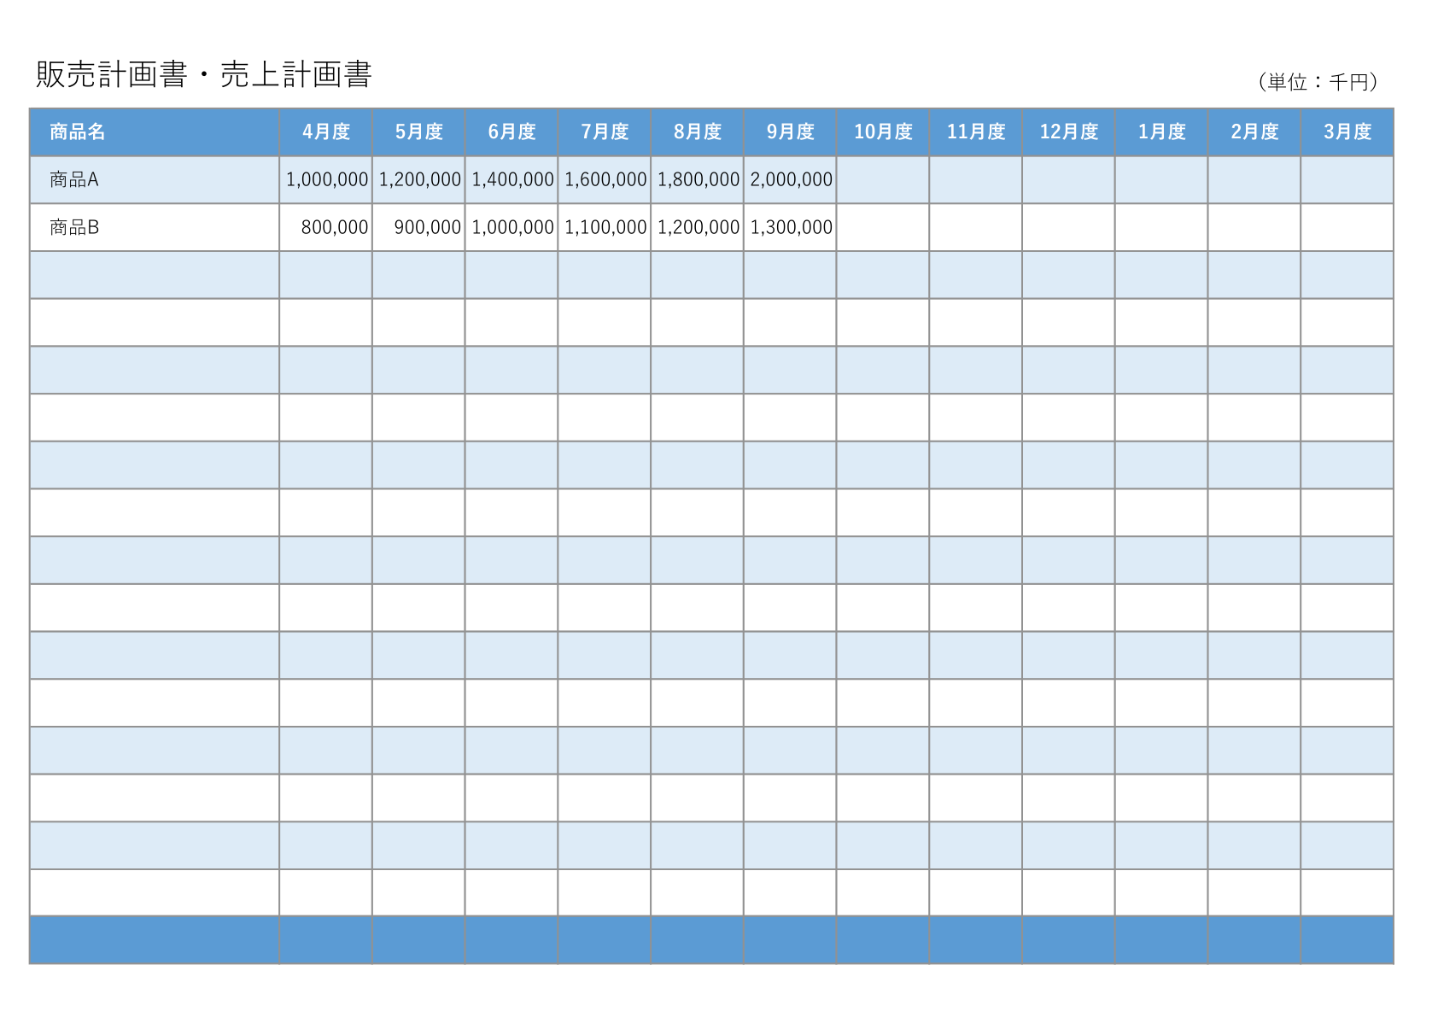Click the 3月度 column header
The height and width of the screenshot is (1017, 1438).
coord(1347,132)
